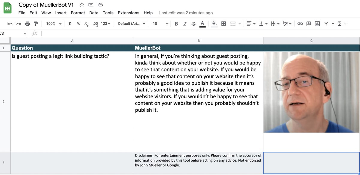Open the zoom level 100% dropdown

point(54,24)
